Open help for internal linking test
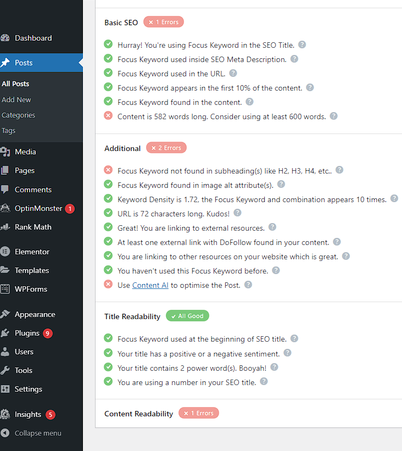This screenshot has height=451, width=402. point(345,256)
